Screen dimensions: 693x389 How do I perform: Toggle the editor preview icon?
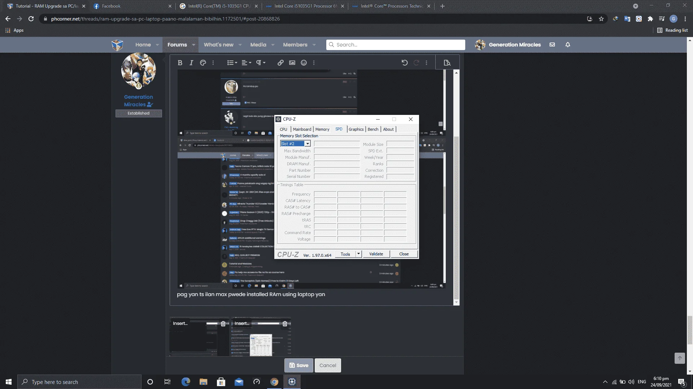[447, 63]
